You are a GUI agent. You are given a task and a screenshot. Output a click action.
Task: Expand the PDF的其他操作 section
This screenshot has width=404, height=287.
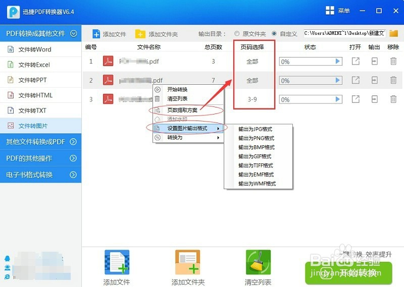(73, 158)
